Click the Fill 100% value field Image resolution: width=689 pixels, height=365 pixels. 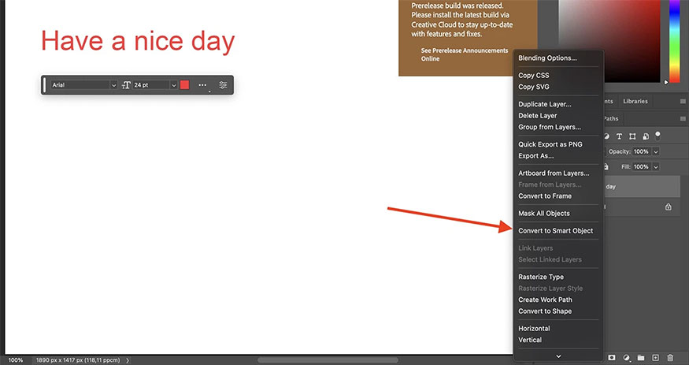(642, 166)
